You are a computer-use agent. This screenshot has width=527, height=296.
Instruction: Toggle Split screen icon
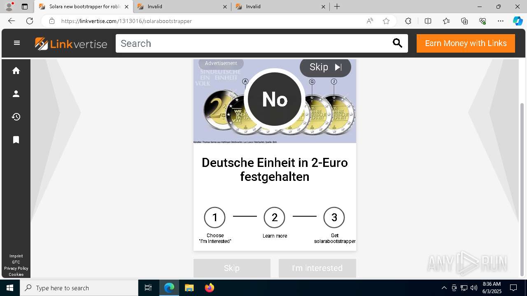(428, 21)
